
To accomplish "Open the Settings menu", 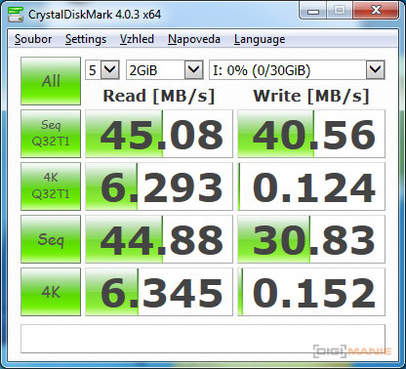I will pos(86,39).
